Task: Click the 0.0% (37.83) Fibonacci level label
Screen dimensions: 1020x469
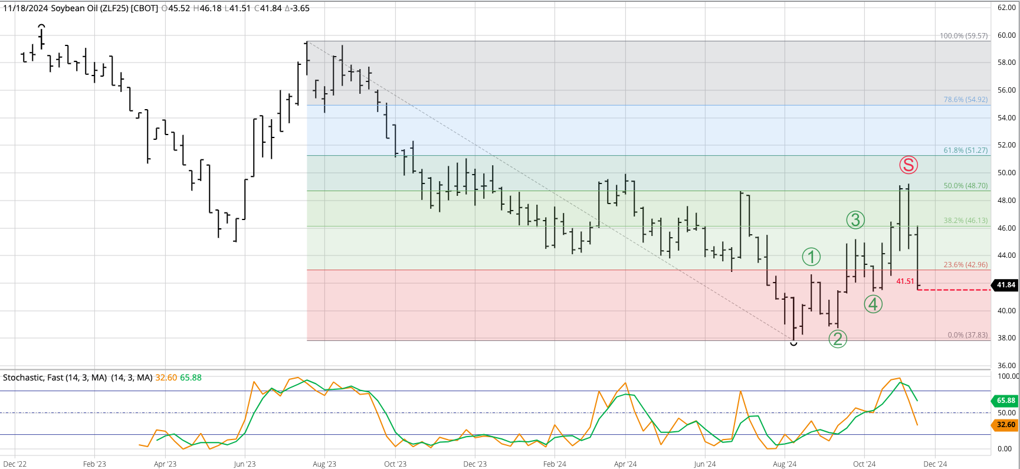Action: (967, 335)
